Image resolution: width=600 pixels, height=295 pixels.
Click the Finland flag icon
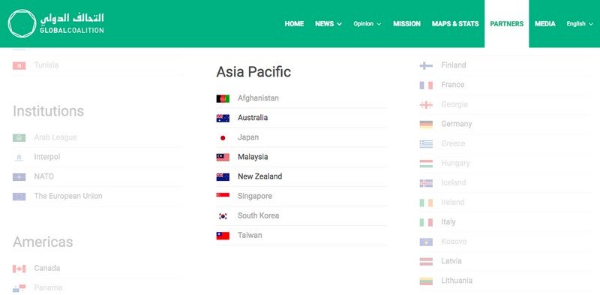426,65
